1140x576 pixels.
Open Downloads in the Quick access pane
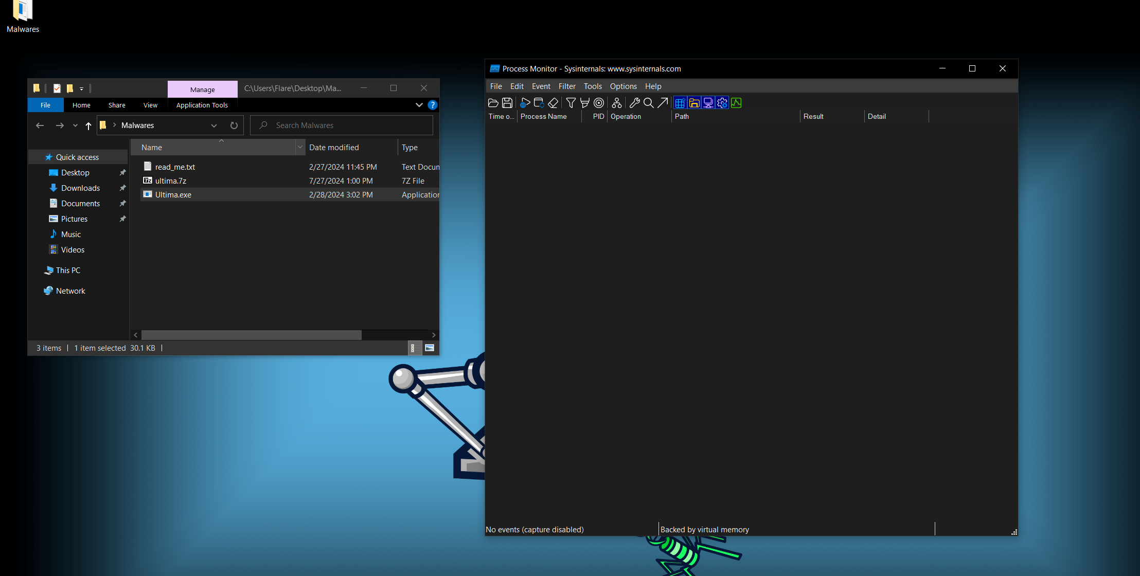point(80,188)
